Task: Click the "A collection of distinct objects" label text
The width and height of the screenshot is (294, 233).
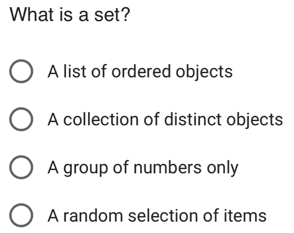Action: pos(166,120)
